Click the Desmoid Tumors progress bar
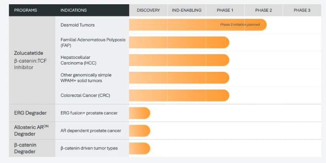This screenshot has height=163, width=326. coord(198,25)
